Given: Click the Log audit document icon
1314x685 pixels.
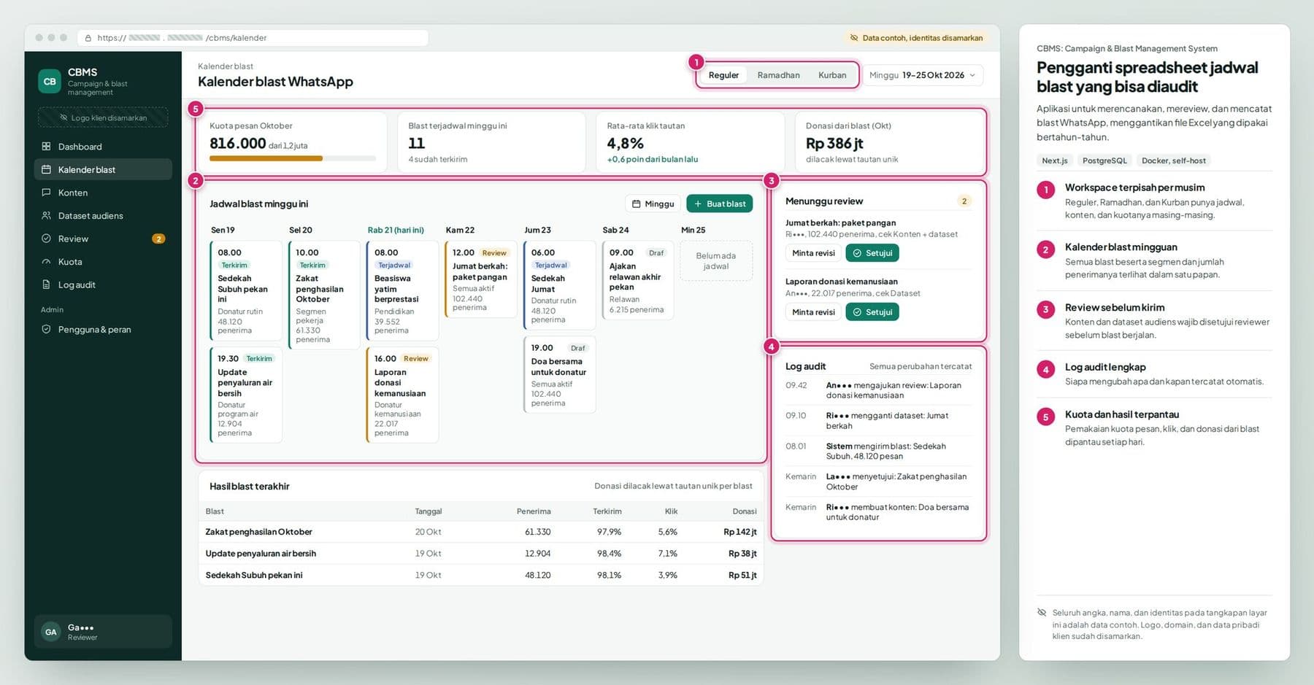Looking at the screenshot, I should [x=46, y=285].
